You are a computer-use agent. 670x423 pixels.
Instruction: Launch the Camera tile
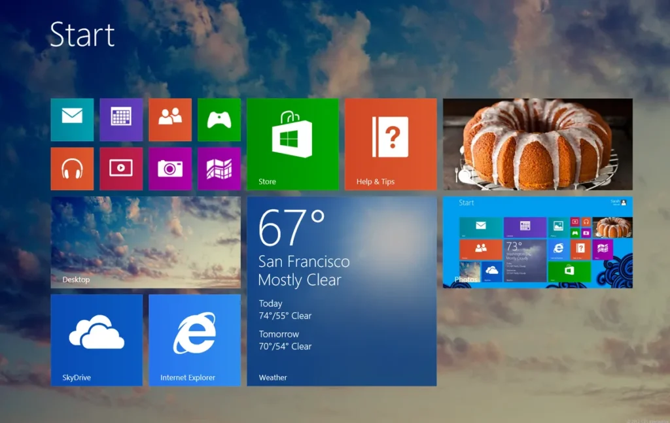point(170,169)
